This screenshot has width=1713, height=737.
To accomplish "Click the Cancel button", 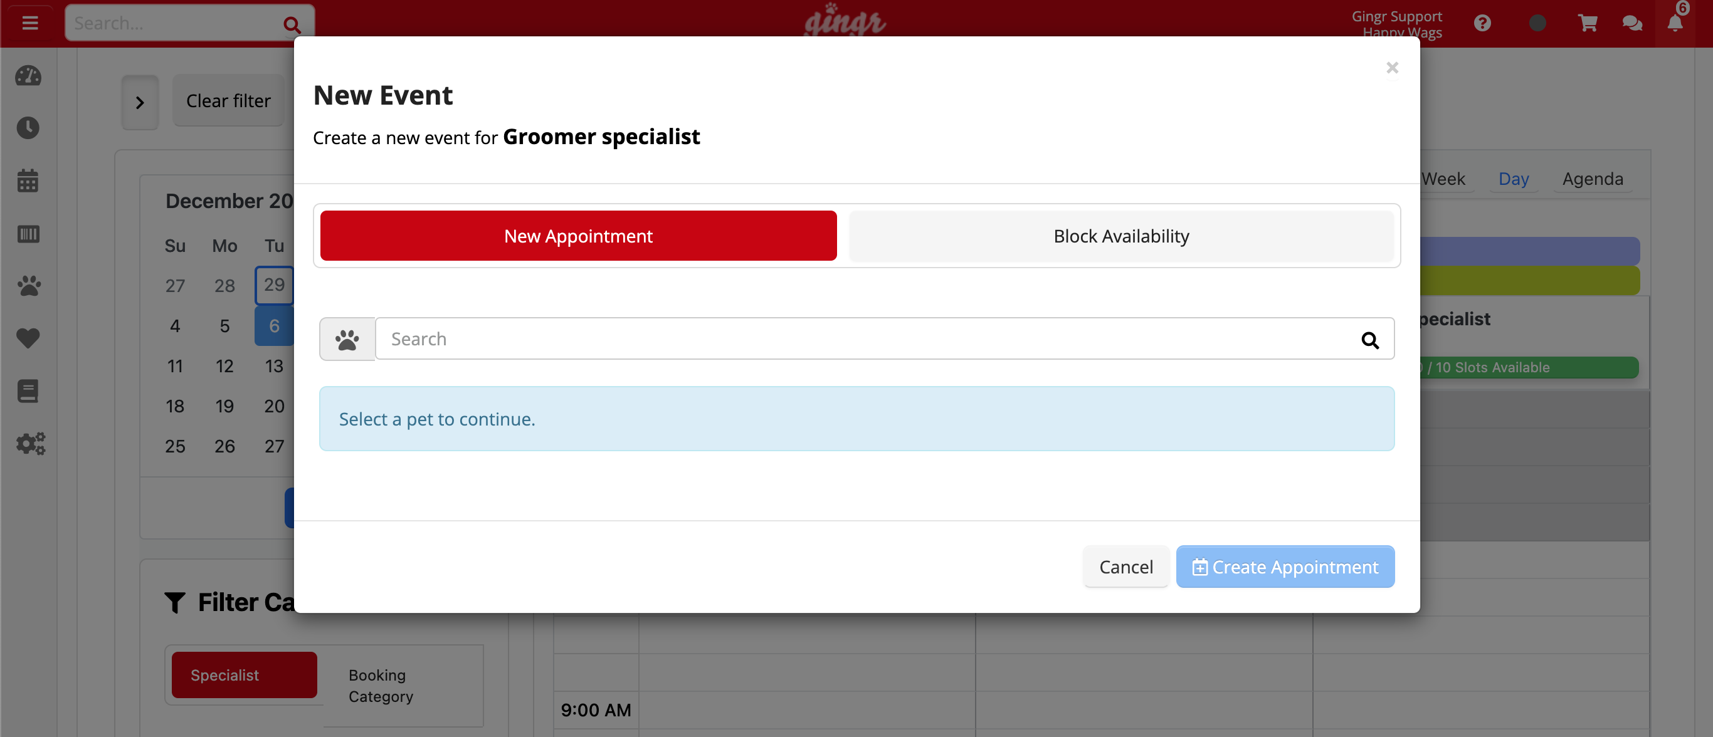I will click(1126, 567).
